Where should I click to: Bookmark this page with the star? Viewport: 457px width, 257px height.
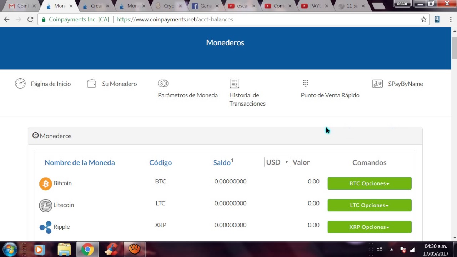tap(423, 20)
